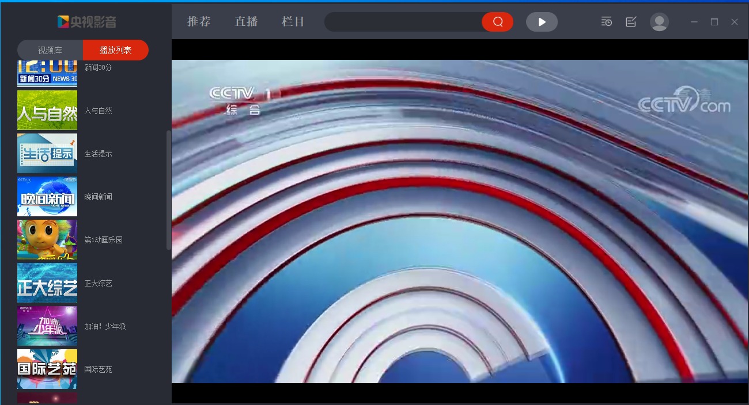Open the 晚间新闻 thumbnail
Image resolution: width=749 pixels, height=405 pixels.
click(47, 196)
